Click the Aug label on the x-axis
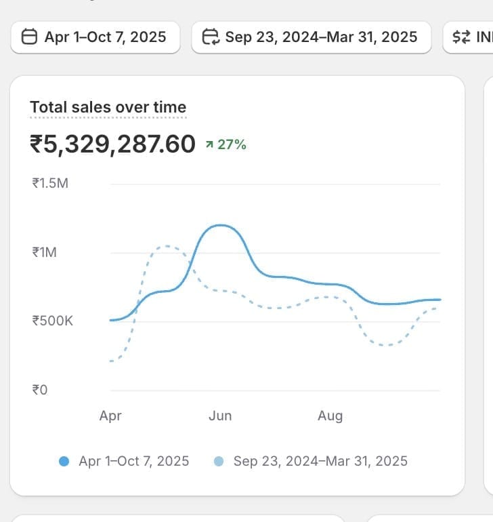The image size is (493, 522). click(x=330, y=416)
